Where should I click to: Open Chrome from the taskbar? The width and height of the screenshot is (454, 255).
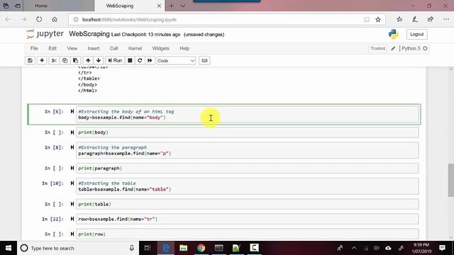click(x=201, y=248)
